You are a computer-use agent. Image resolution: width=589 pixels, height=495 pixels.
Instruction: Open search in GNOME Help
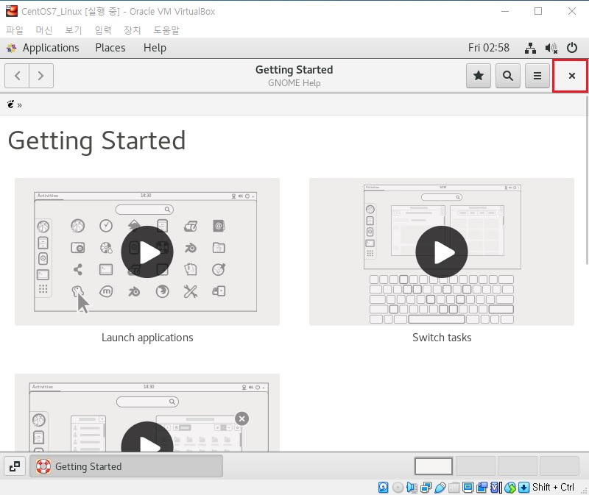click(507, 76)
